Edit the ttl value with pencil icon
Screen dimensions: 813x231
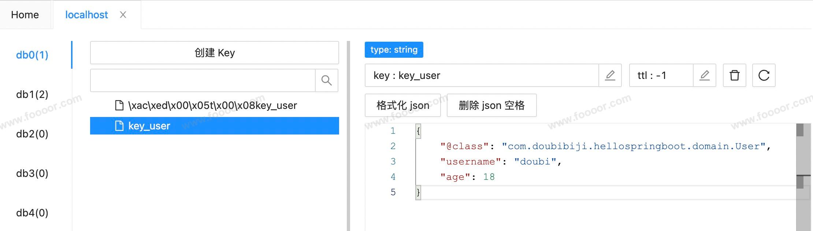[x=704, y=76]
